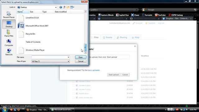Switch to Dropbox Help tab

[136, 37]
